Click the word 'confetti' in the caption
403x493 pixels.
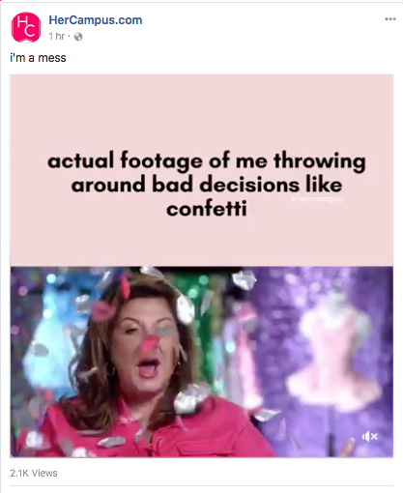coord(207,209)
